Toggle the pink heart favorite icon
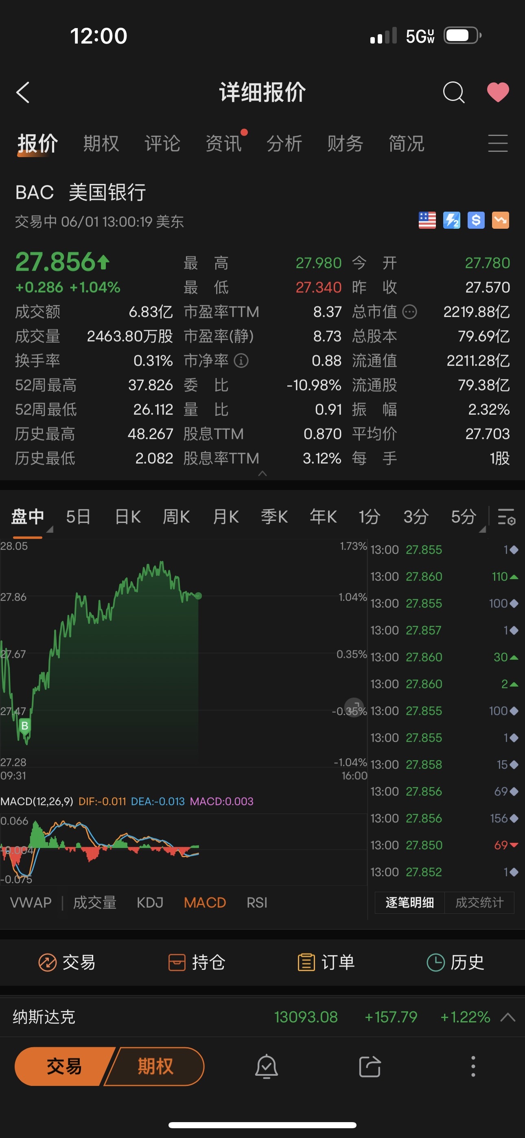This screenshot has height=1138, width=525. point(498,92)
